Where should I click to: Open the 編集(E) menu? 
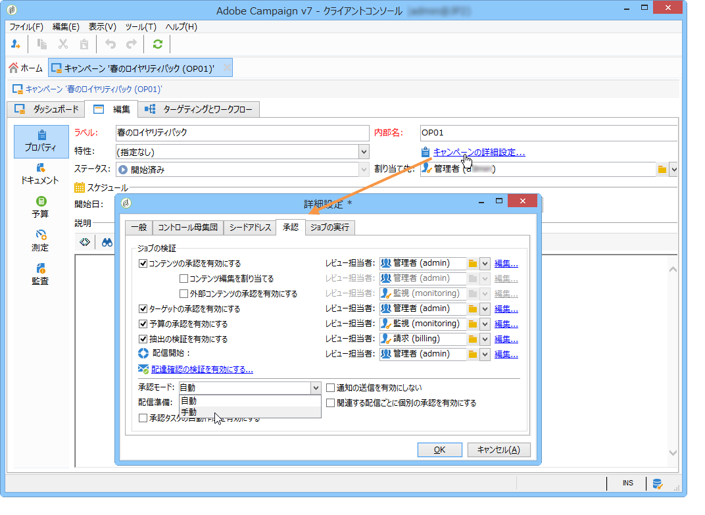(66, 27)
